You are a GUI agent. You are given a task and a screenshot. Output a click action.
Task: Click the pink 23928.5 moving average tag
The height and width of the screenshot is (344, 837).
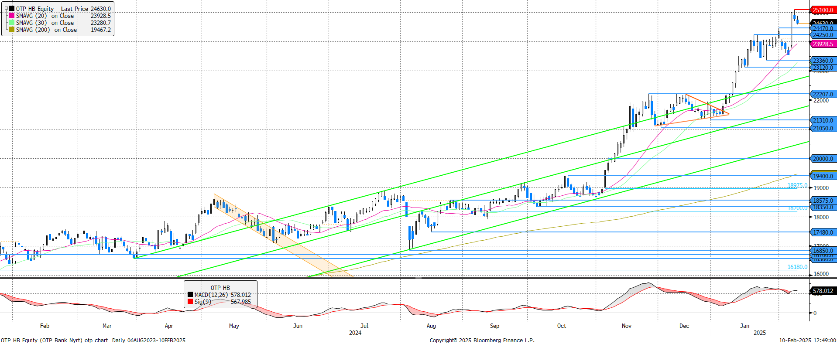(x=823, y=44)
